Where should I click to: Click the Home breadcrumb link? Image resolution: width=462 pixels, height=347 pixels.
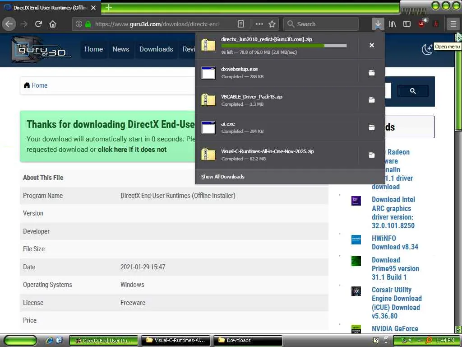click(x=40, y=85)
